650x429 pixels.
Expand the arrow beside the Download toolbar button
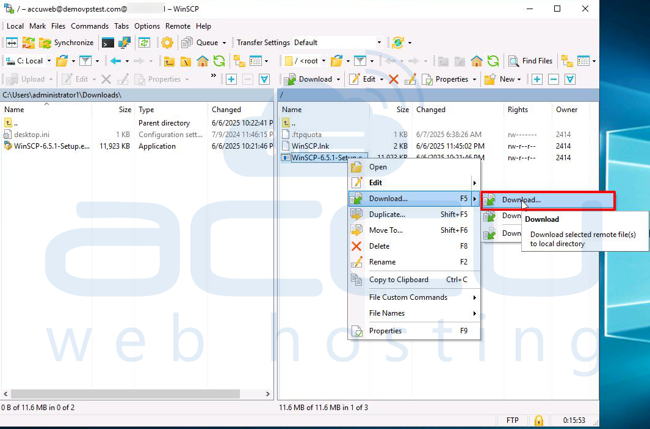[x=338, y=79]
